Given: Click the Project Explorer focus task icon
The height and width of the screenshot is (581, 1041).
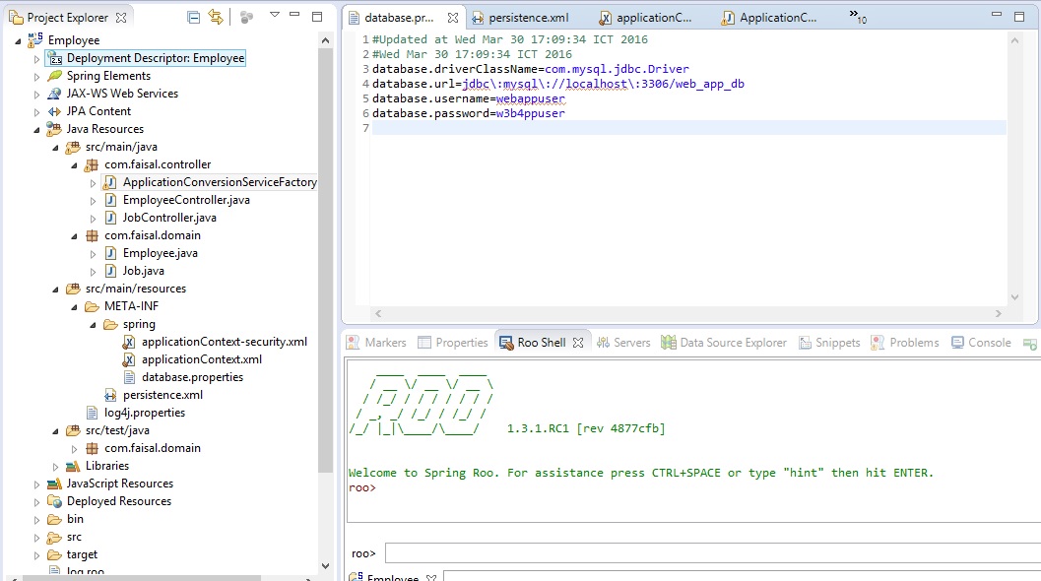Looking at the screenshot, I should (x=246, y=18).
